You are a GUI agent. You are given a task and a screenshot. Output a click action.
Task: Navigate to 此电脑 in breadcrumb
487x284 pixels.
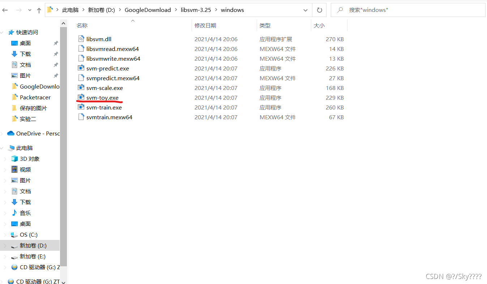pos(70,10)
